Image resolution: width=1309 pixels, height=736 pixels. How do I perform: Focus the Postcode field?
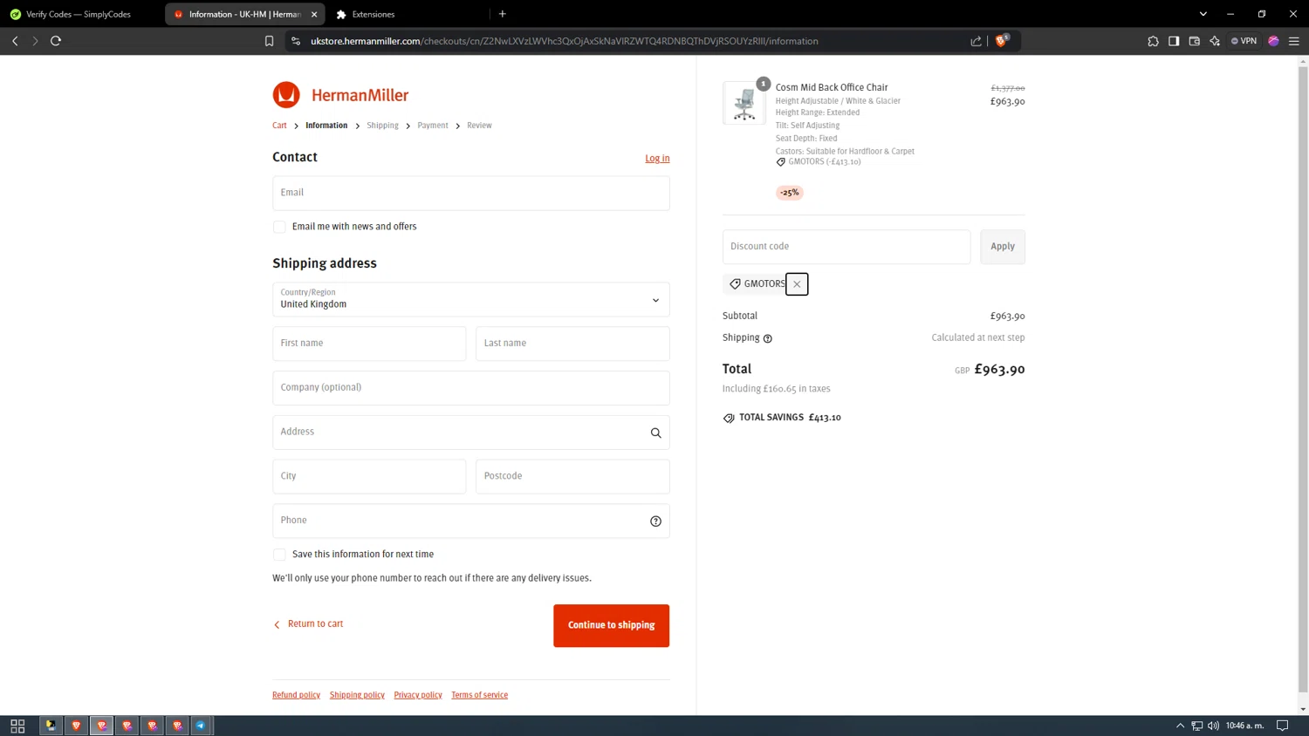pos(572,476)
